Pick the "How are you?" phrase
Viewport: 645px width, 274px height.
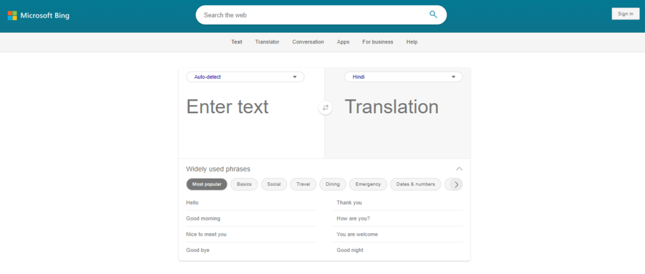pyautogui.click(x=353, y=218)
